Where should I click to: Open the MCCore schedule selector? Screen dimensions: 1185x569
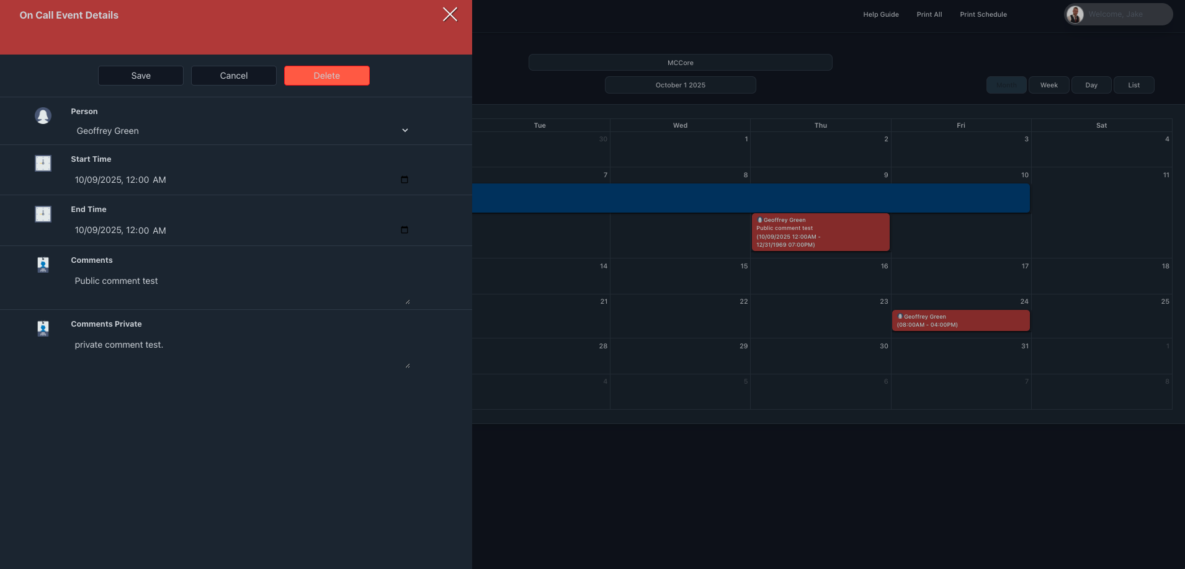[x=680, y=63]
